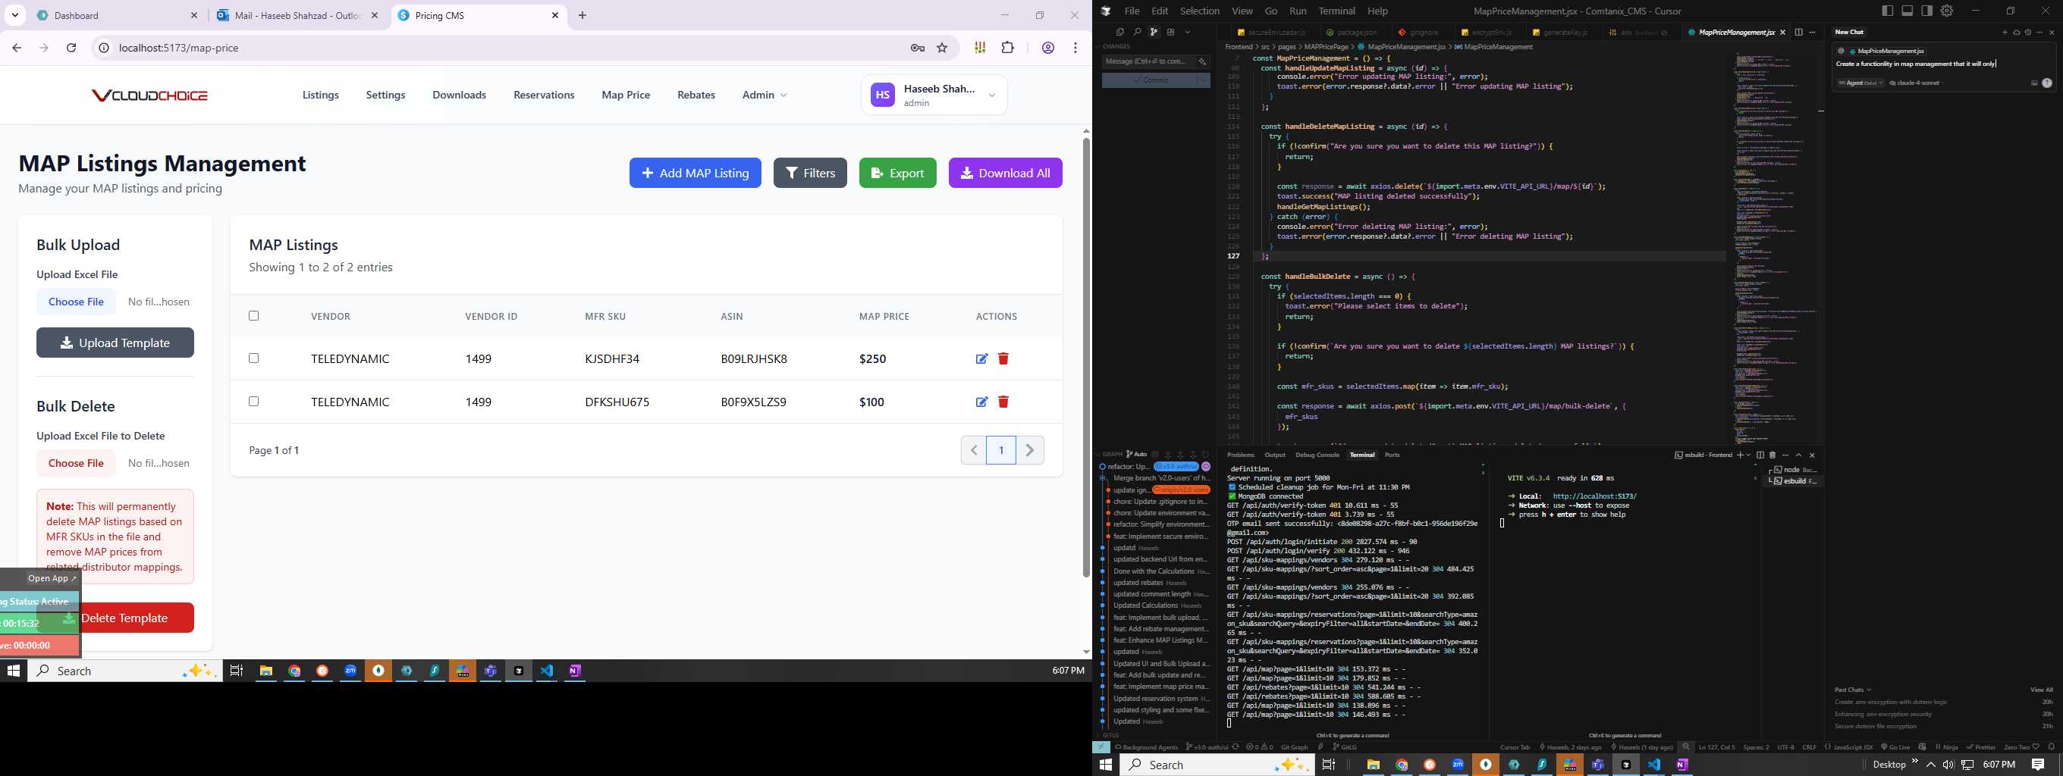The height and width of the screenshot is (776, 2063).
Task: Delete the DFKSHU675 listing via trash icon
Action: [1003, 402]
